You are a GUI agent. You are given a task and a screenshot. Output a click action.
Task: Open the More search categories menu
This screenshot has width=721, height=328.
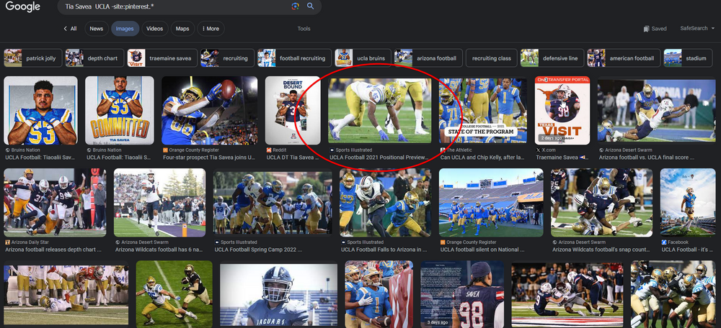[209, 29]
